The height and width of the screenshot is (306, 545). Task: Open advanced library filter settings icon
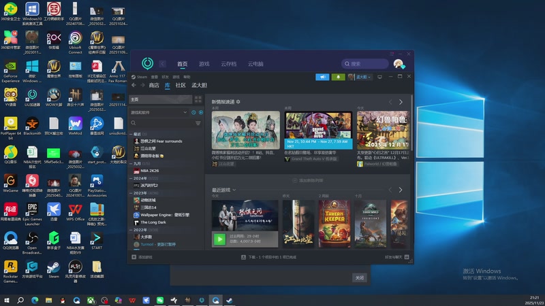tap(198, 123)
